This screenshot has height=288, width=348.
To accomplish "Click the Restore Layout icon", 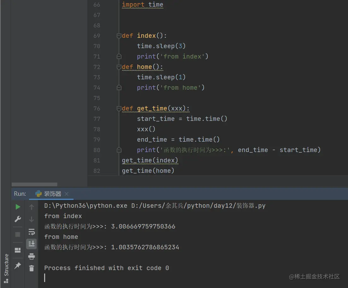I will click(18, 250).
